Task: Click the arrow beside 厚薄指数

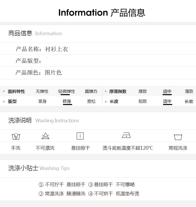Action: click(x=106, y=91)
